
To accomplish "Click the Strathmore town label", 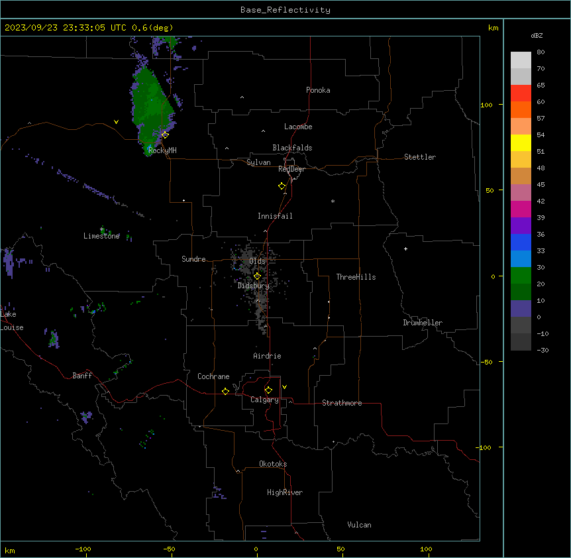I will [x=342, y=403].
